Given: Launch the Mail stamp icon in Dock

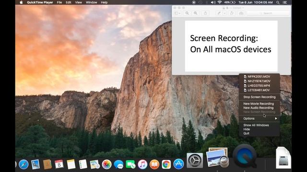Looking at the screenshot, I should tap(35, 164).
